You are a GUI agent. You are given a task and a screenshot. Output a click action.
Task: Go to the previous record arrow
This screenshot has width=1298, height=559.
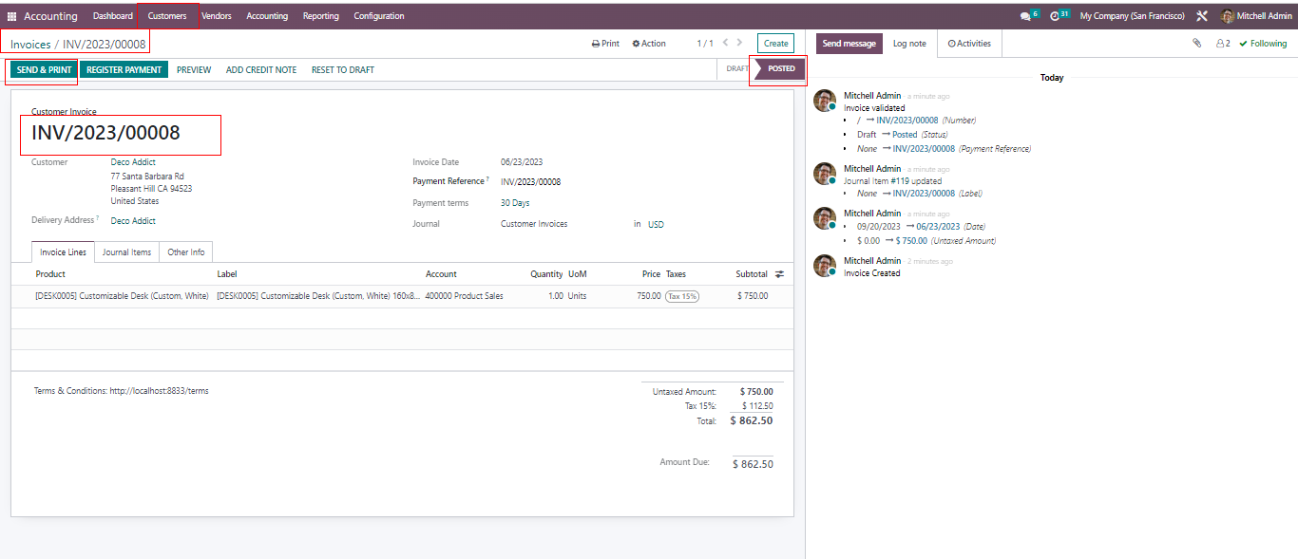pos(726,43)
